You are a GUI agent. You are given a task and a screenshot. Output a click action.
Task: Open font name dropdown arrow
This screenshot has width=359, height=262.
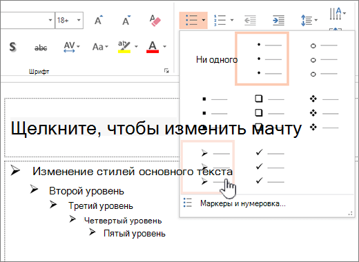point(50,20)
